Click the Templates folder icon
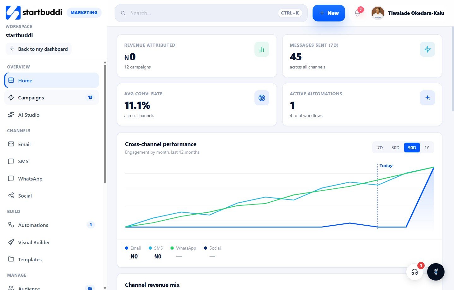 pos(11,259)
